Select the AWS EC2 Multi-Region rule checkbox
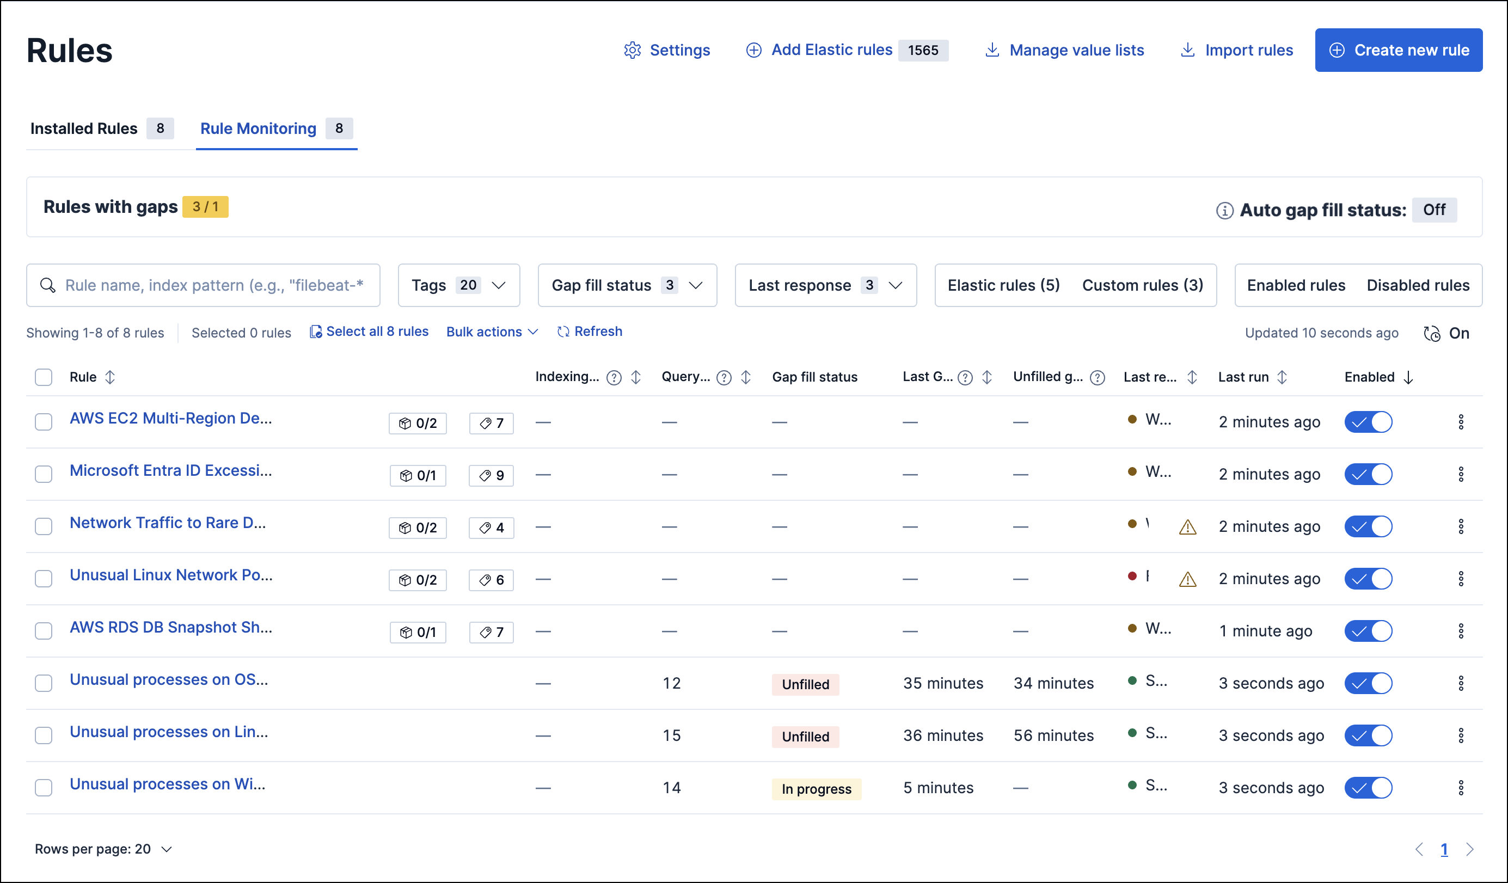 coord(43,422)
